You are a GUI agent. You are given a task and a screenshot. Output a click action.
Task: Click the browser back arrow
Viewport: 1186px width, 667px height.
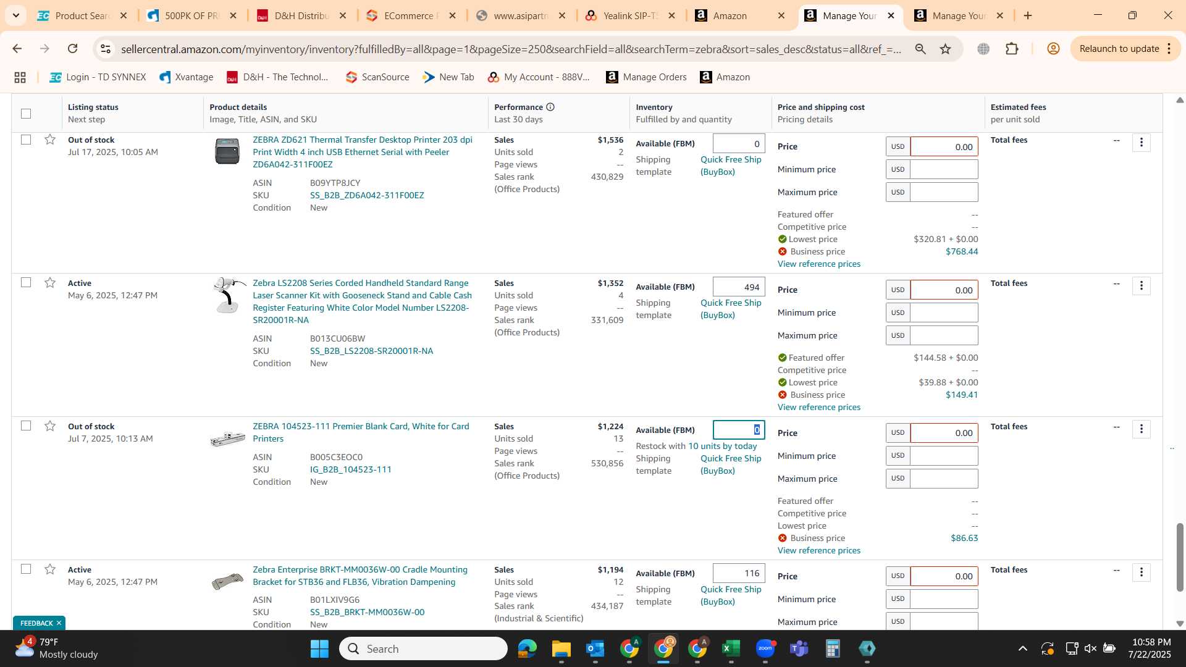click(x=17, y=49)
